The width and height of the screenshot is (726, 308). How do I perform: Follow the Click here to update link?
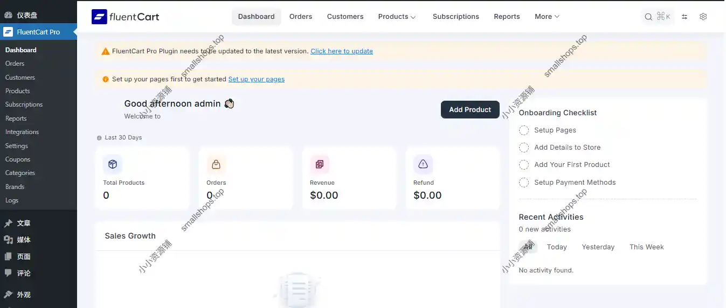(x=342, y=51)
